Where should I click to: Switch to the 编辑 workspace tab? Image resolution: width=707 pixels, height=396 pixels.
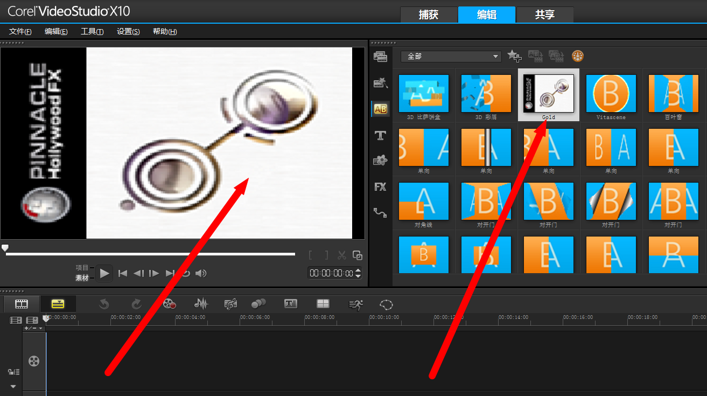click(487, 15)
